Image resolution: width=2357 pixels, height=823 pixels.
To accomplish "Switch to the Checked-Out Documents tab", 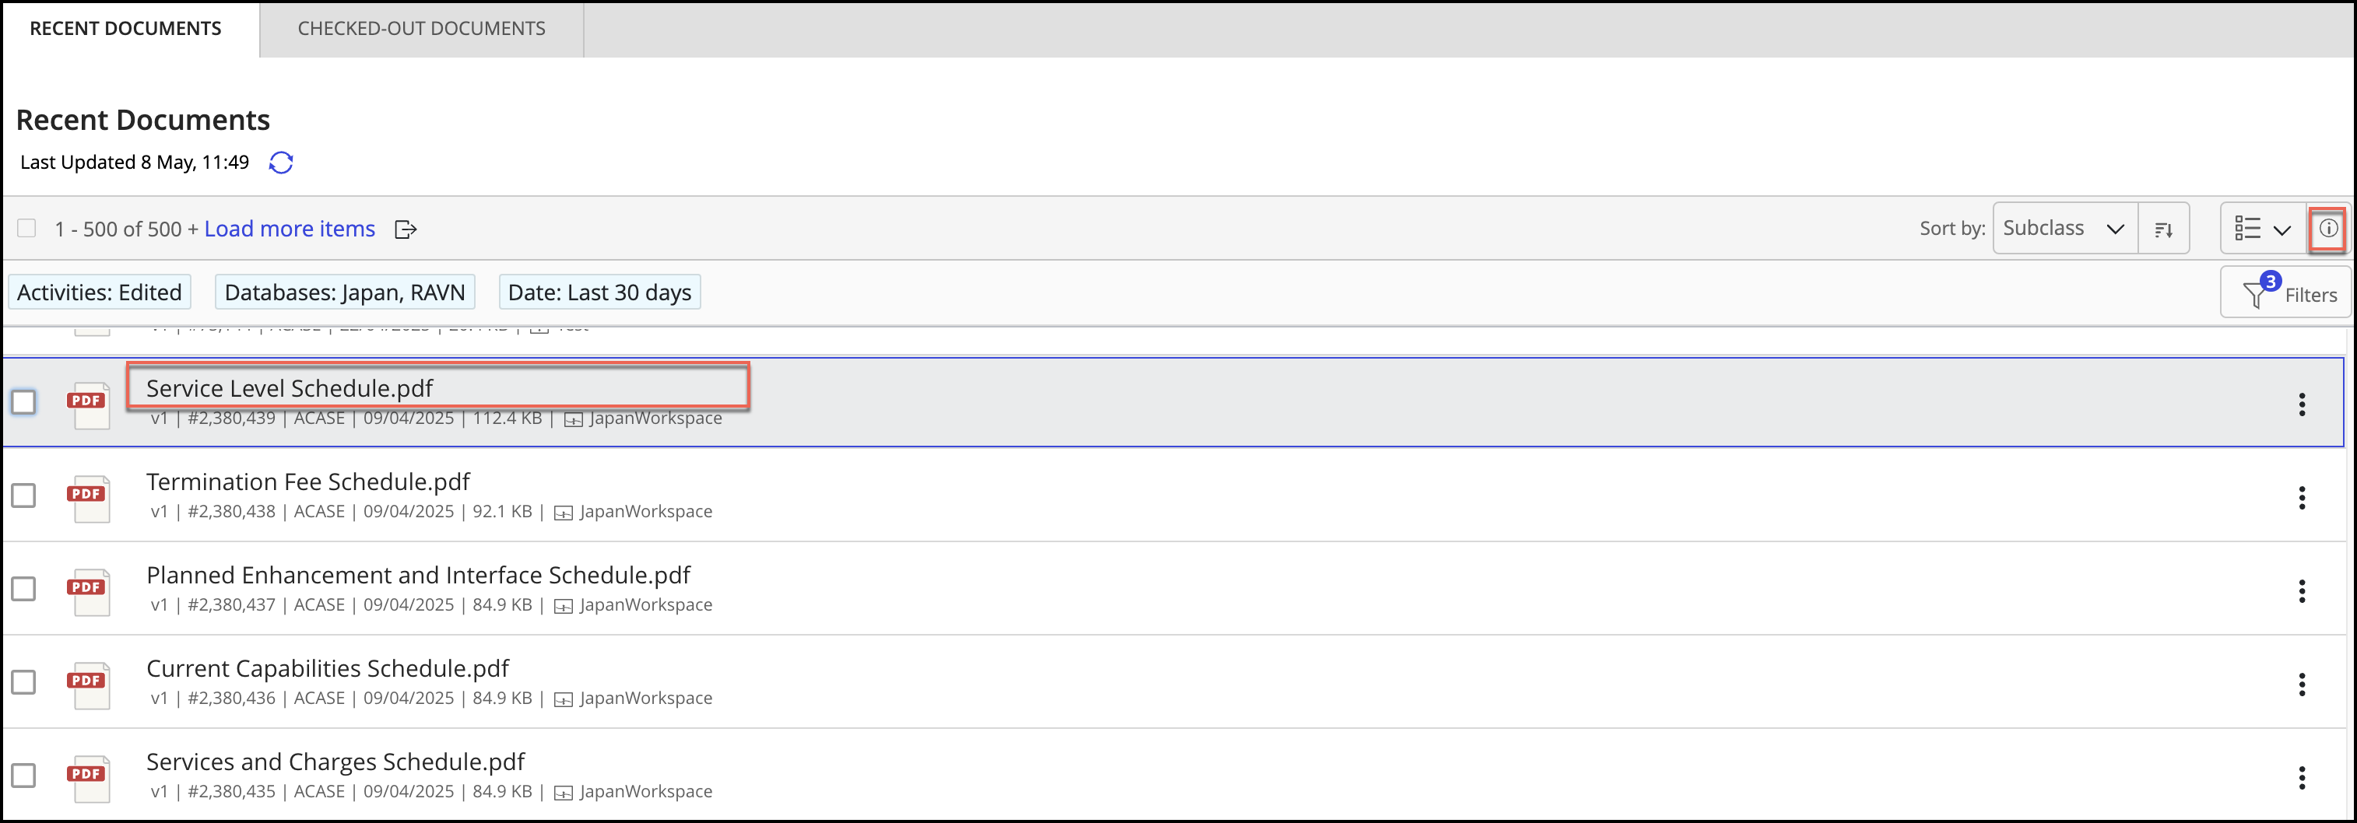I will [421, 28].
